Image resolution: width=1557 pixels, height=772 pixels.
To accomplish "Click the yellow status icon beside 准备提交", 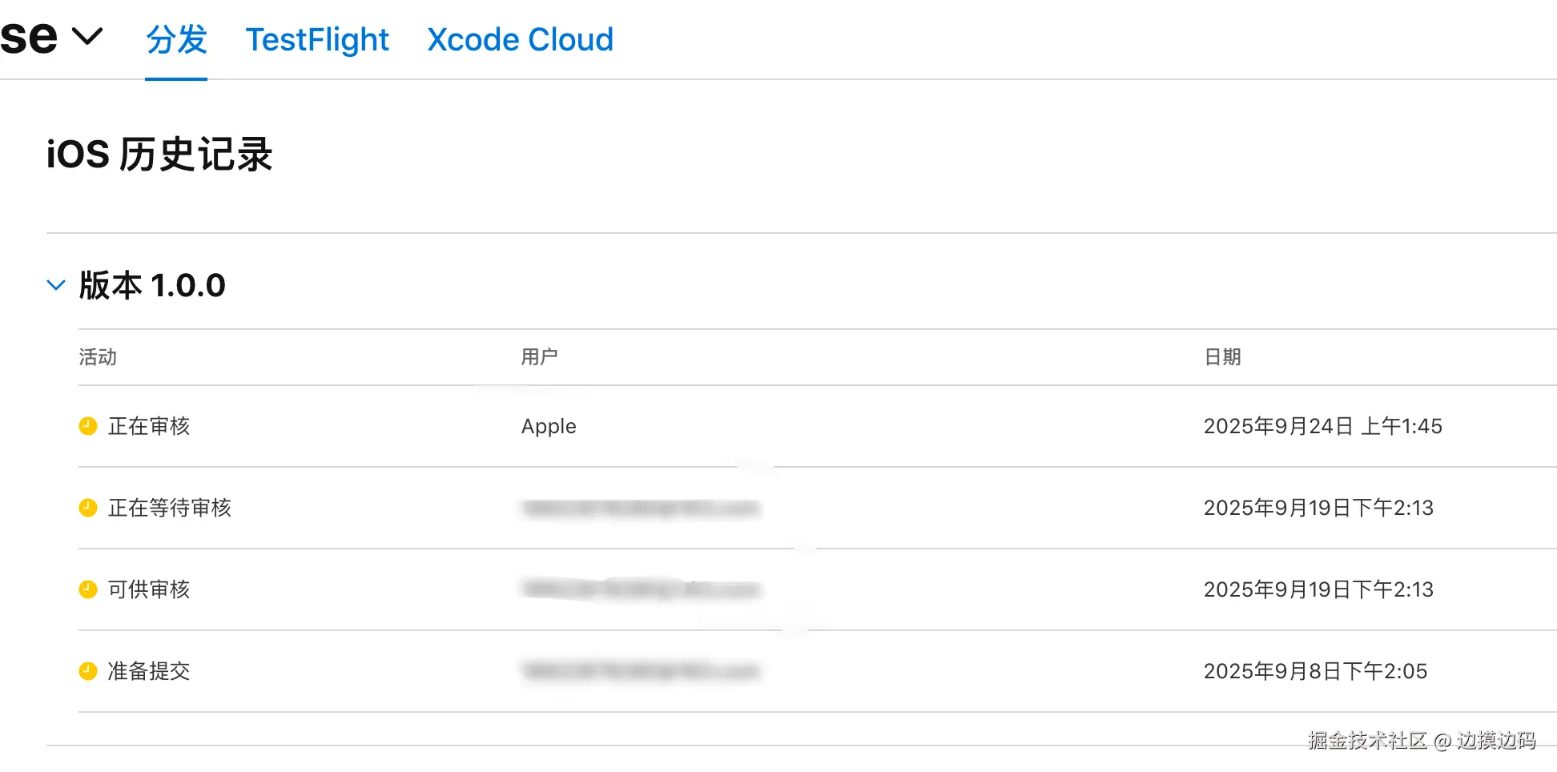I will 88,671.
